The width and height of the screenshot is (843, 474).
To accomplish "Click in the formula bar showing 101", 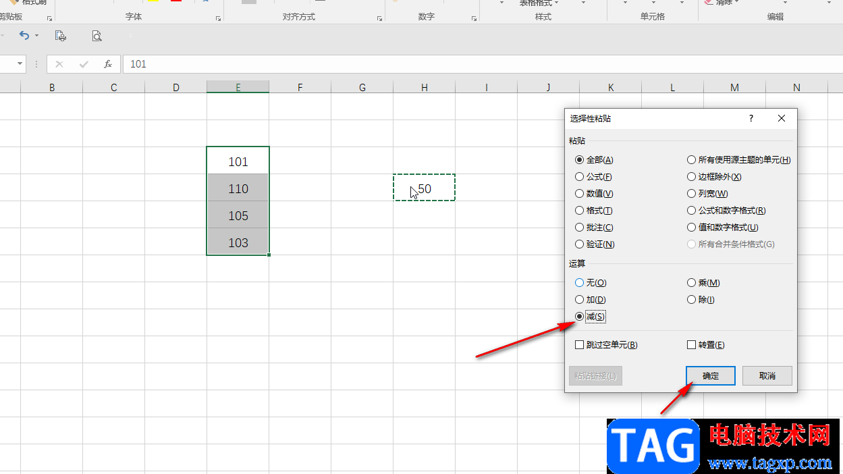I will click(x=483, y=64).
